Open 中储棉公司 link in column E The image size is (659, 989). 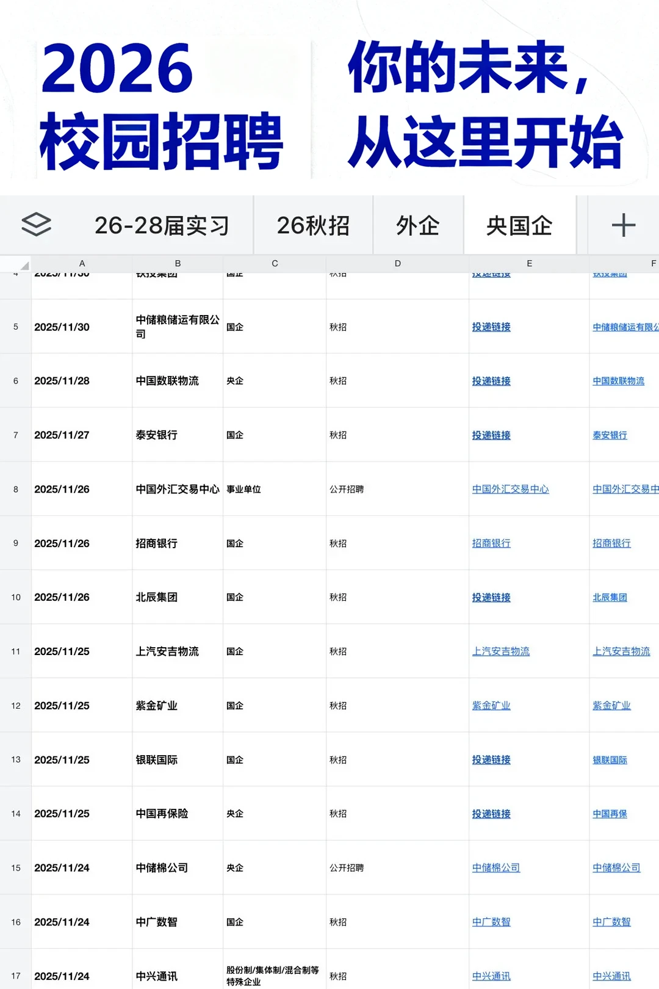(x=496, y=868)
